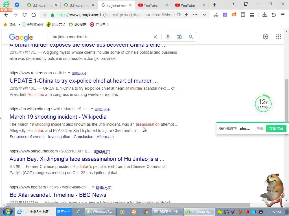The width and height of the screenshot is (289, 216).
Task: Click the vertical page scrollbar thumb
Action: (x=287, y=107)
